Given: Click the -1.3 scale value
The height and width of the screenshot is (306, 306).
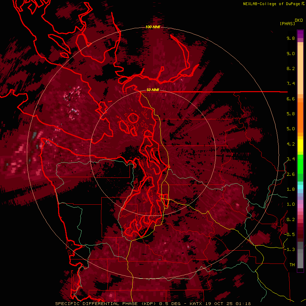Looking at the screenshot, I should click(289, 250).
